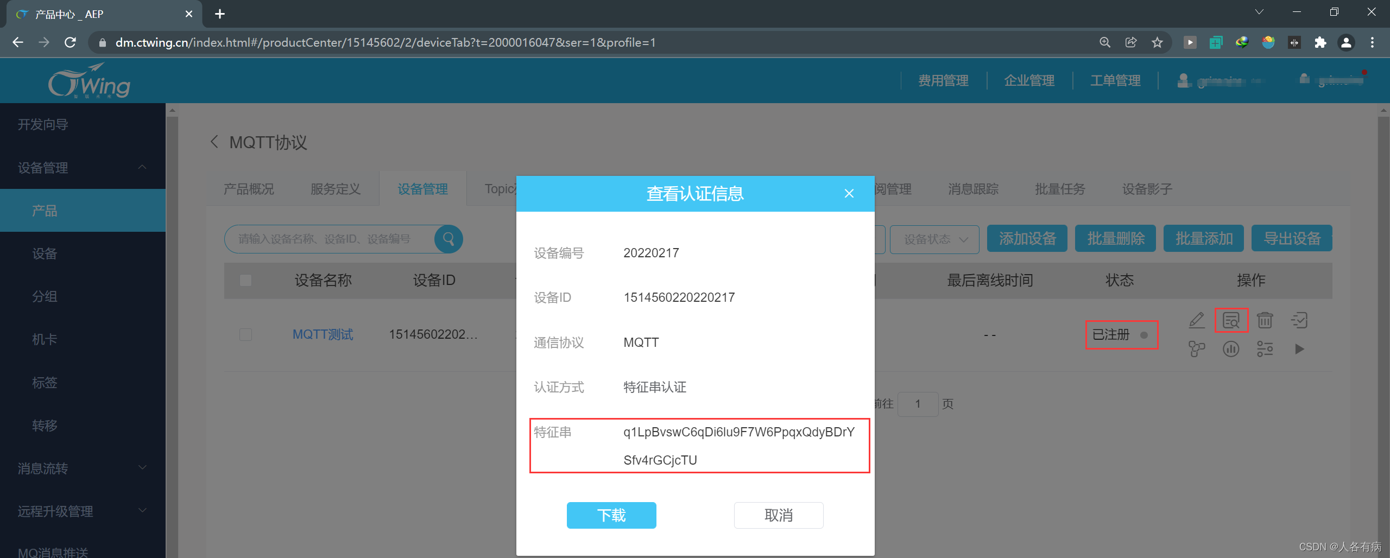Screen dimensions: 1390x558
Task: Go back with the MQTT协议 back arrow
Action: coord(214,142)
